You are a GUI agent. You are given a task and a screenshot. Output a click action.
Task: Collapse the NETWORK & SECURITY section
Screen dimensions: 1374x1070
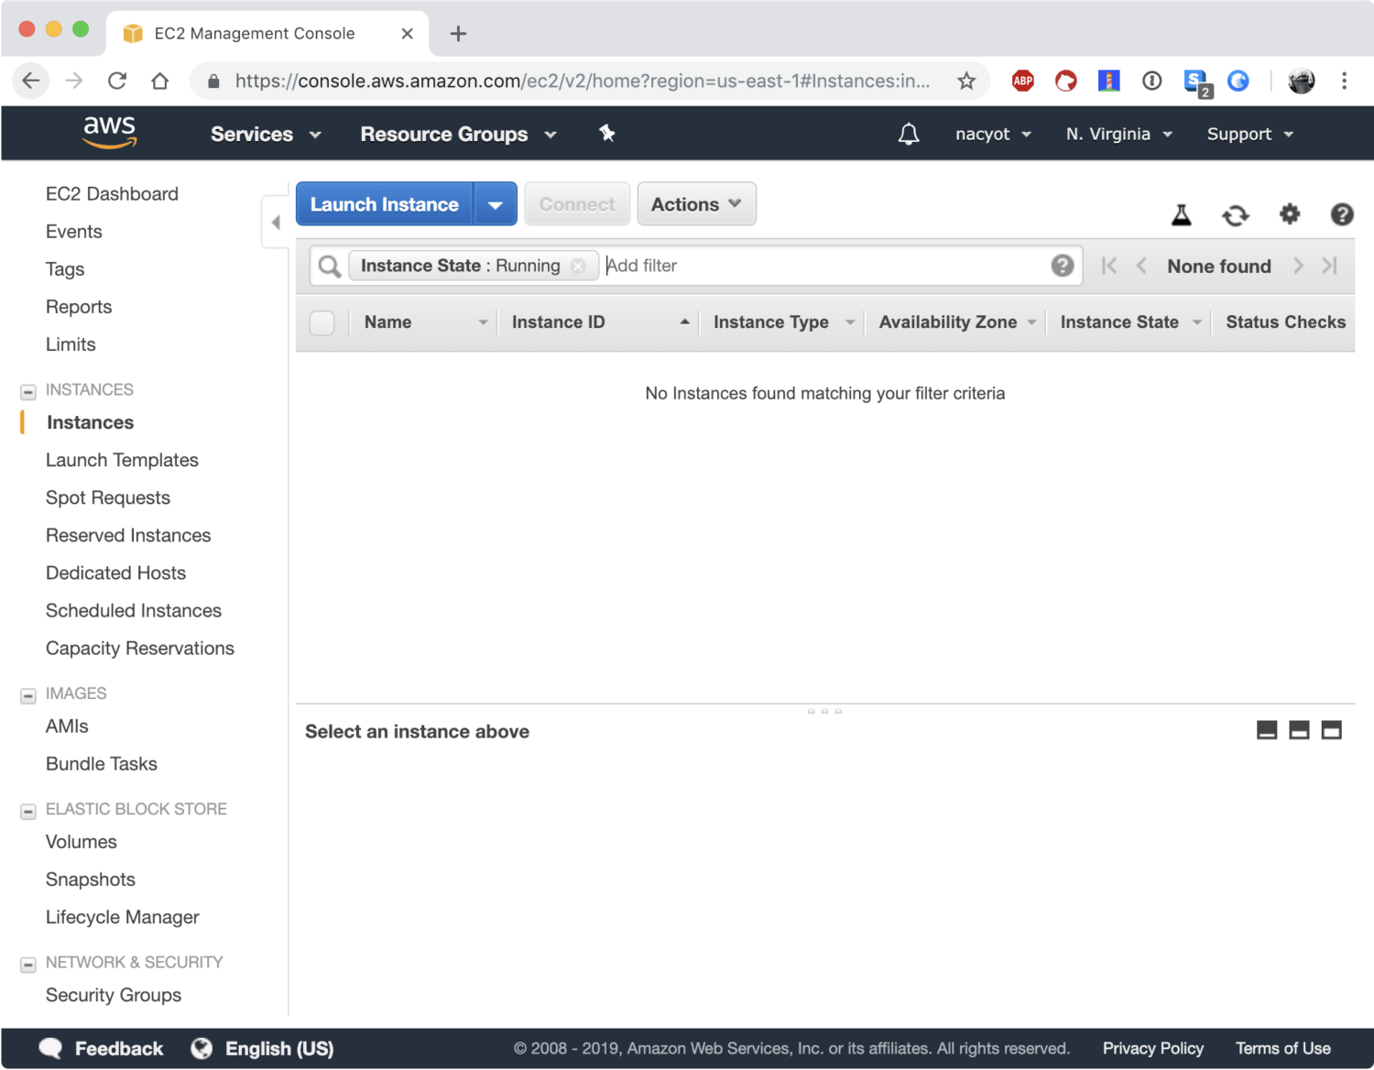pos(28,965)
